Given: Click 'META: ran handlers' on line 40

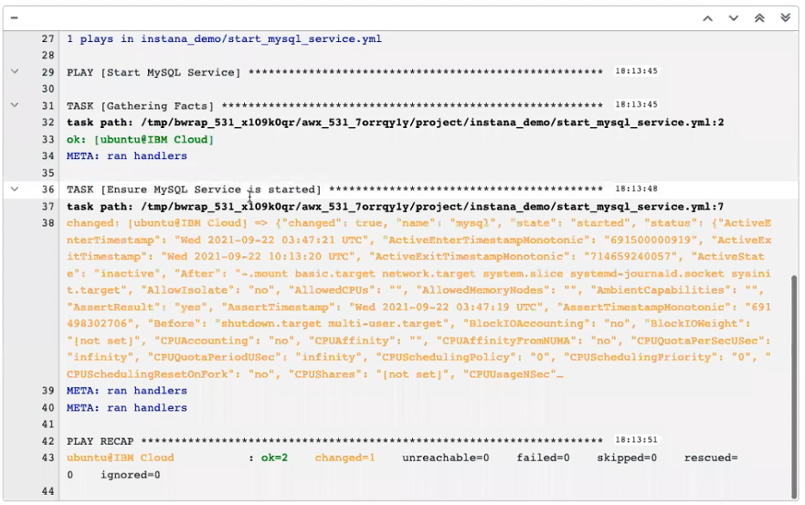Looking at the screenshot, I should (126, 408).
